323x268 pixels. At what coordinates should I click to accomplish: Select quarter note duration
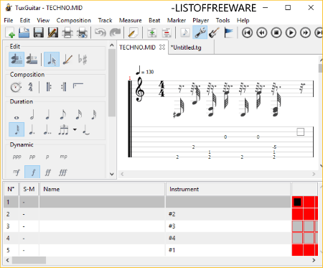click(x=47, y=114)
